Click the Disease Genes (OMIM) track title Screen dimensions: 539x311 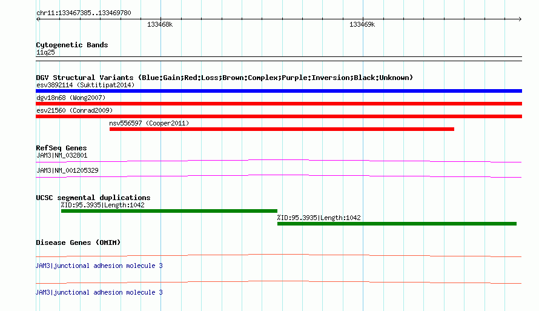coord(78,242)
